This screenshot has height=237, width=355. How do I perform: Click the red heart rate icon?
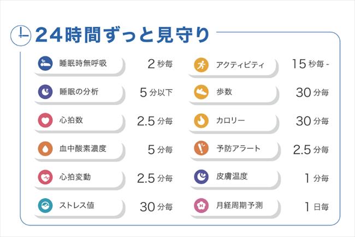[x=45, y=120]
